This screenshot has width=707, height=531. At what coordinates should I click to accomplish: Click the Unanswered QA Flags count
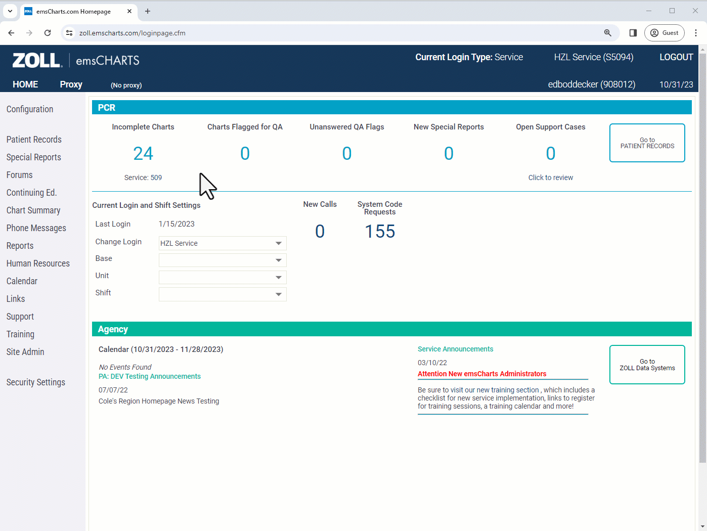(347, 153)
